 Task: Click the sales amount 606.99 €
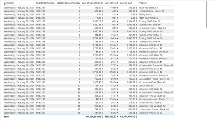[x=99, y=11]
